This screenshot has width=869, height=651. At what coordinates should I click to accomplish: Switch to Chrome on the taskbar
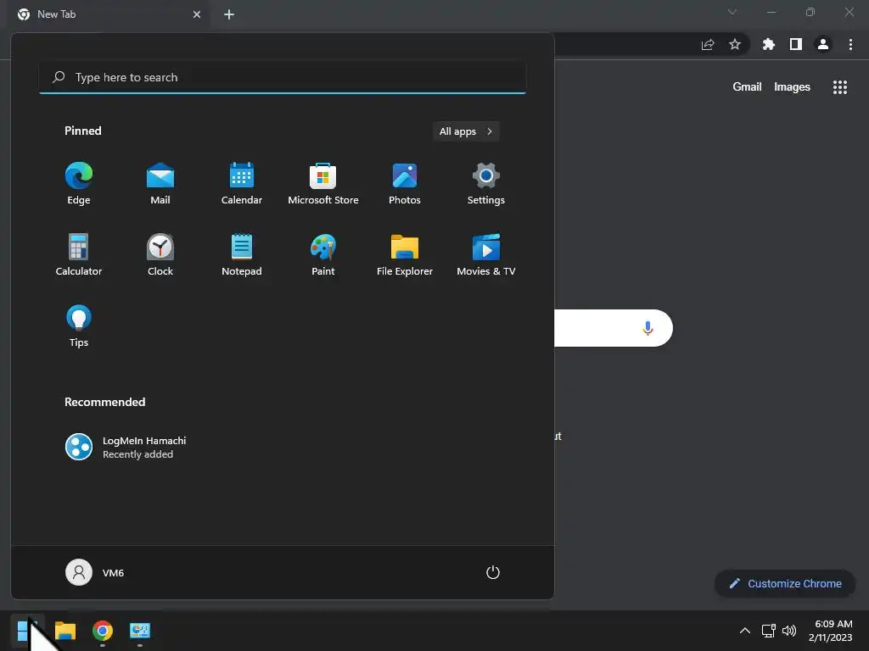point(103,631)
